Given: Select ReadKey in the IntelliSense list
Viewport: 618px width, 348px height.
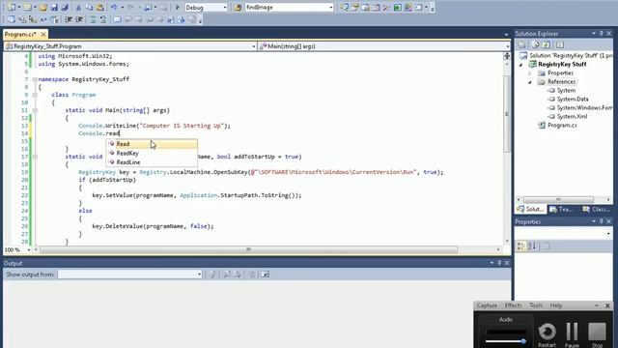Looking at the screenshot, I should coord(153,153).
